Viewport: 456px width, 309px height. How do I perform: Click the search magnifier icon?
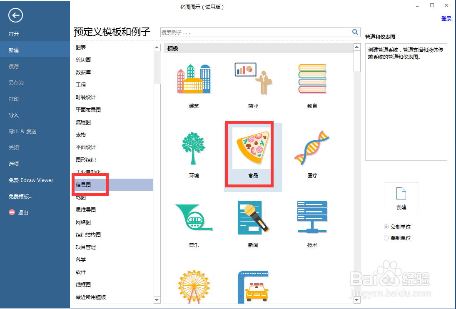click(355, 32)
